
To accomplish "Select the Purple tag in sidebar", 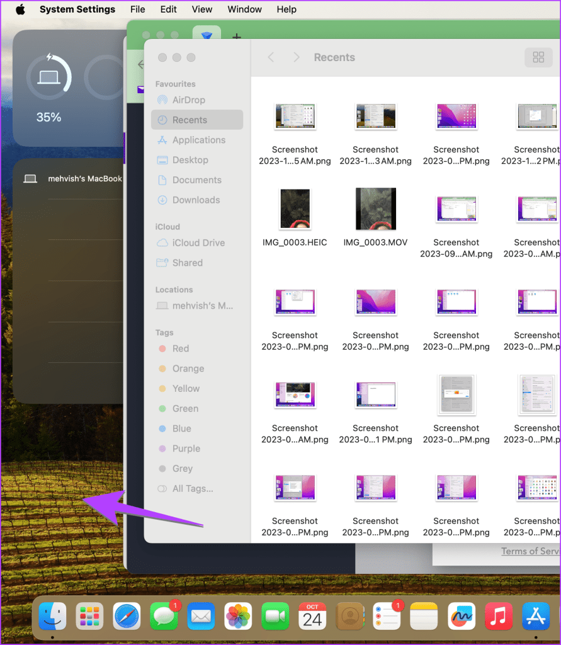I will tap(186, 448).
